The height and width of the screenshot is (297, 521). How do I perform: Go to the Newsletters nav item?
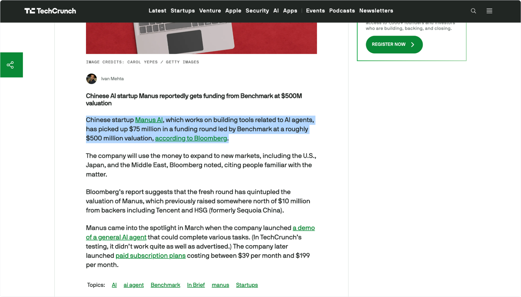pyautogui.click(x=376, y=11)
